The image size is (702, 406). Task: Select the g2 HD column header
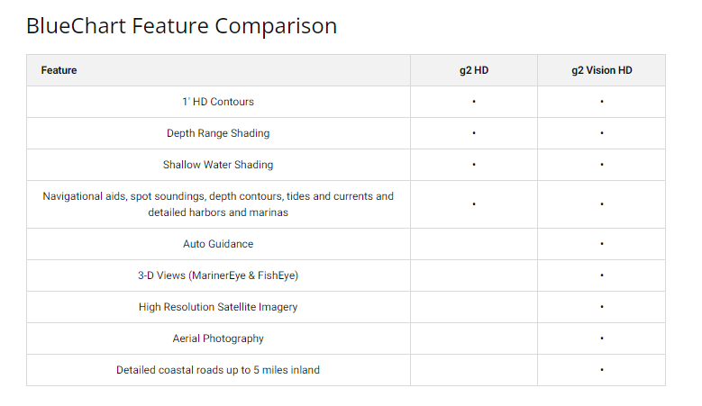pos(474,70)
